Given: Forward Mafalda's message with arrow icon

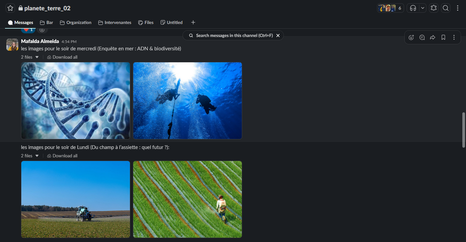Looking at the screenshot, I should pos(433,37).
